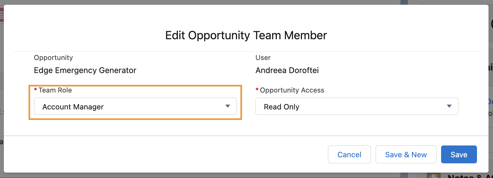
Task: Open the Team Role dropdown arrow
Action: click(228, 106)
